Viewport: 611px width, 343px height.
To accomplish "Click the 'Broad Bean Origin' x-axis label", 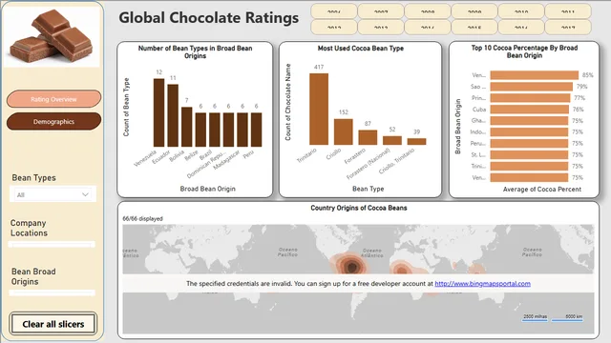I will (x=208, y=189).
